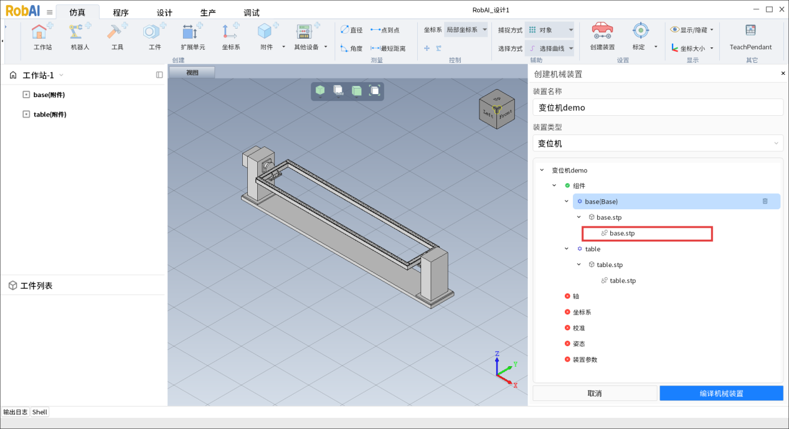Viewport: 789px width, 429px height.
Task: Close the 创建机械装置 panel
Action: (x=783, y=73)
